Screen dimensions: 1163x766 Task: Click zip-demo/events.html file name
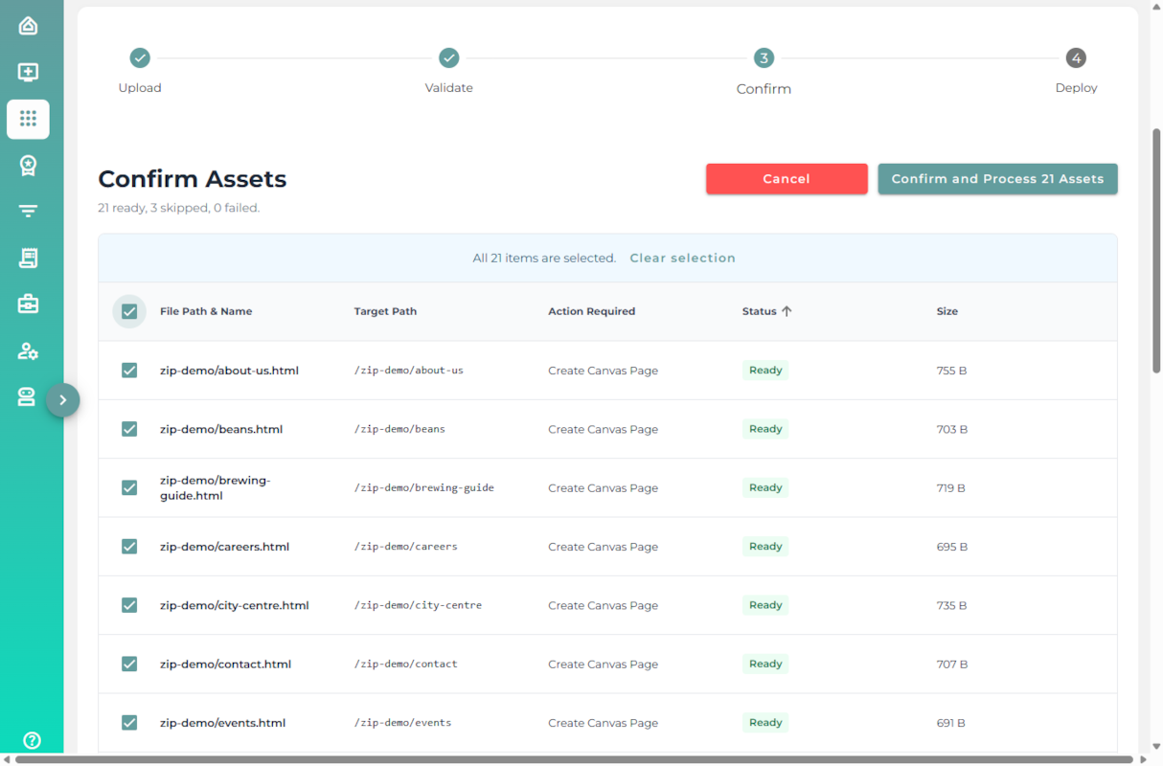pyautogui.click(x=222, y=723)
